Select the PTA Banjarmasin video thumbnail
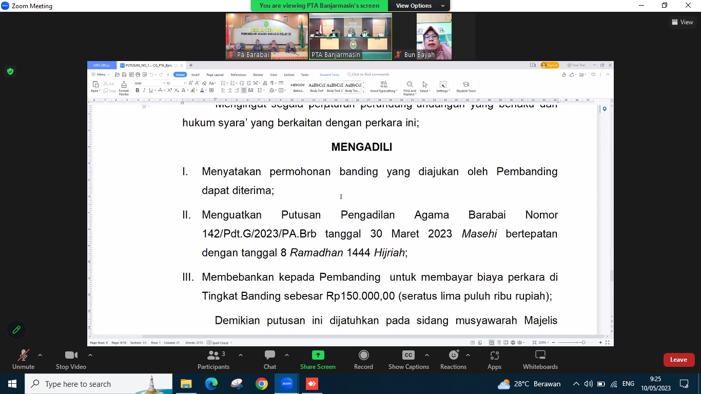701x394 pixels. (350, 36)
